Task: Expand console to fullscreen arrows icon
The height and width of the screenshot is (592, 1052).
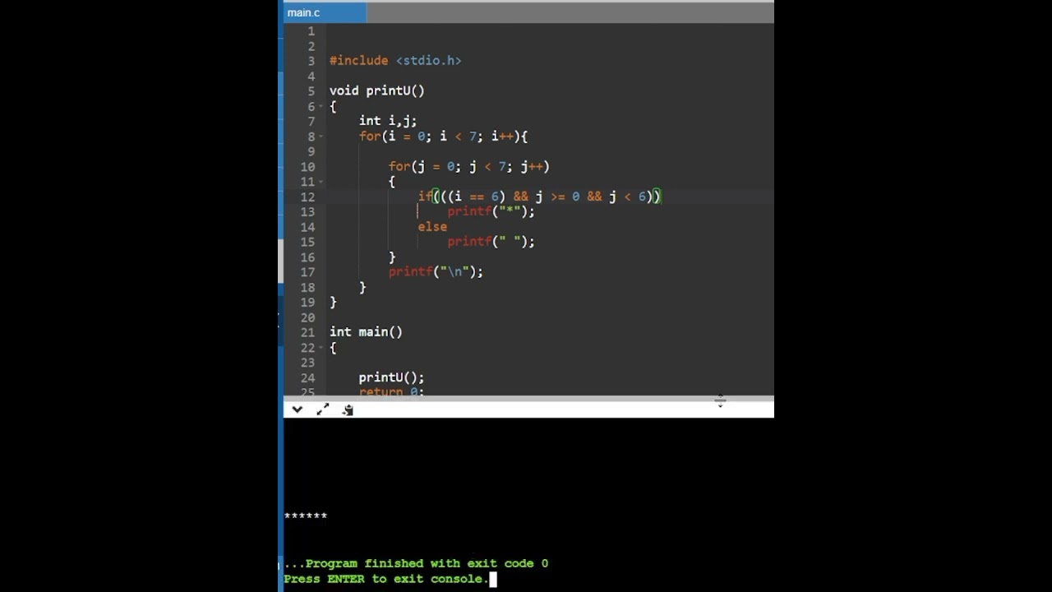Action: pyautogui.click(x=322, y=409)
